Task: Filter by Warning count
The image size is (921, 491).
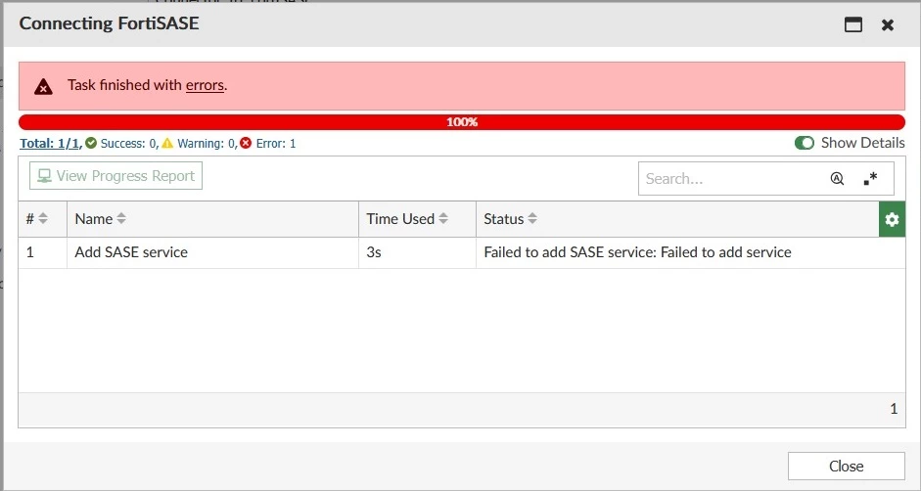Action: 199,144
